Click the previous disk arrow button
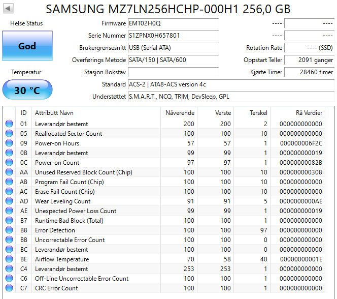This screenshot has height=299, width=337. pyautogui.click(x=9, y=9)
